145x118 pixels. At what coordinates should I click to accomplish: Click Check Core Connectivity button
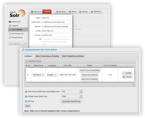click(x=90, y=70)
